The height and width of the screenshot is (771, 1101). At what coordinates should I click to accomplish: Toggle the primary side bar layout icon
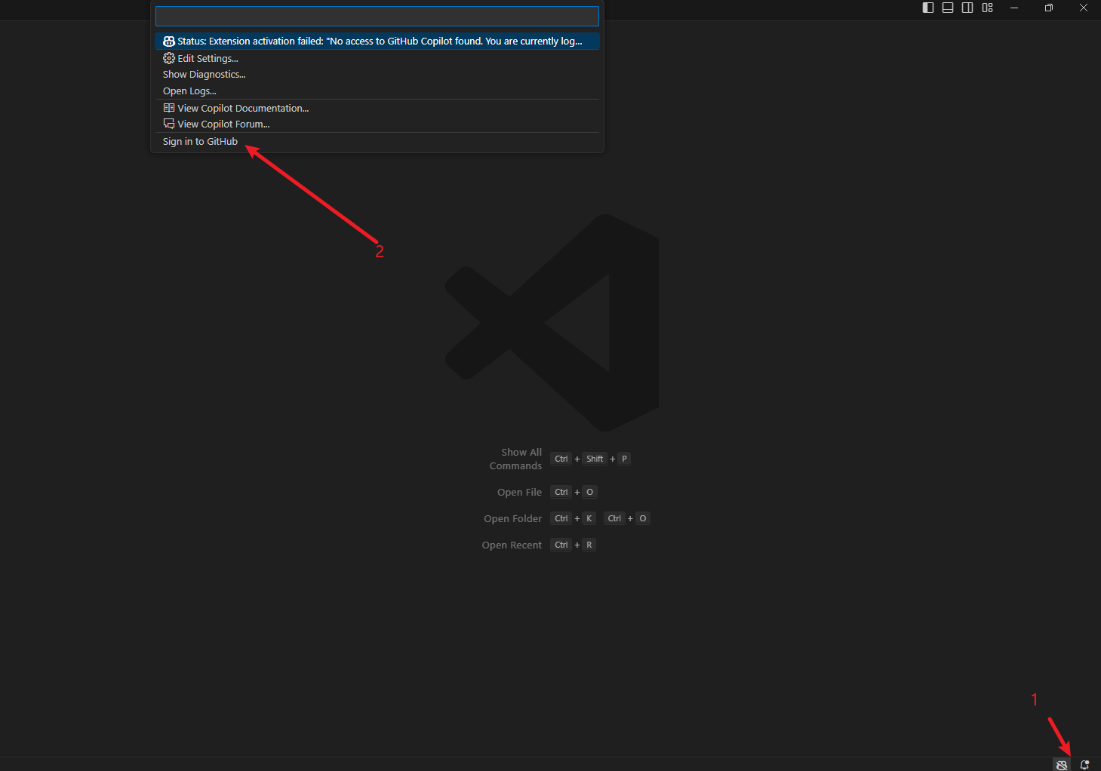[928, 8]
